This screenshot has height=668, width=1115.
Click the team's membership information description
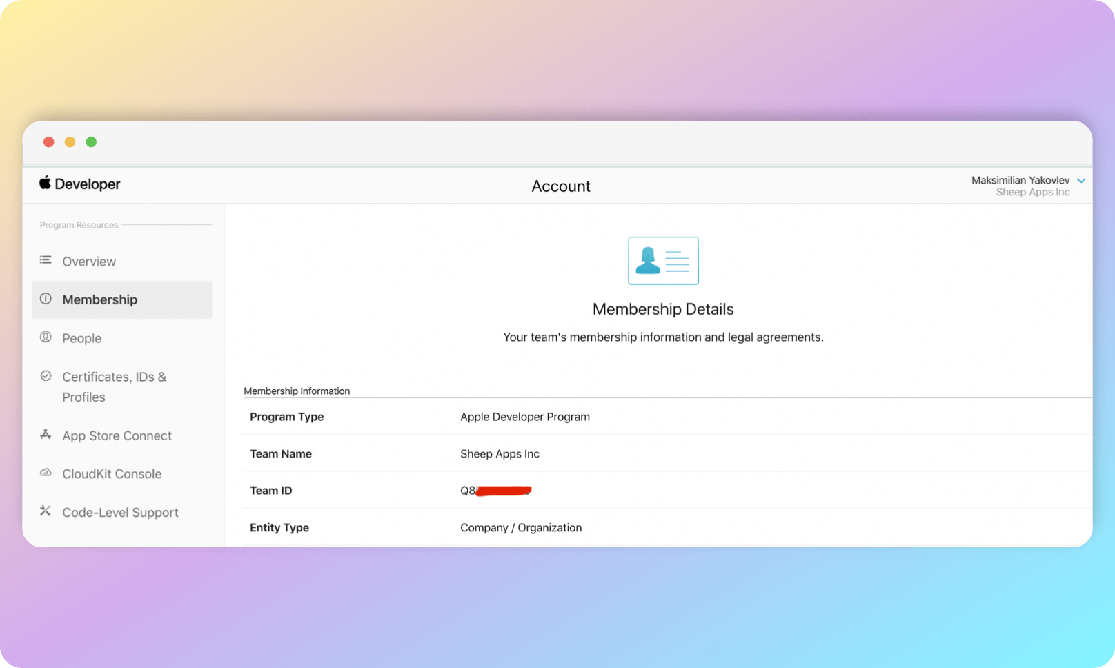click(663, 337)
